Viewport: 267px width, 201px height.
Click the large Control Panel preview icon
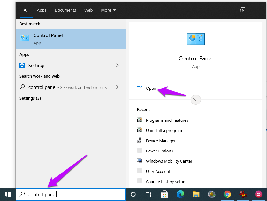[196, 39]
